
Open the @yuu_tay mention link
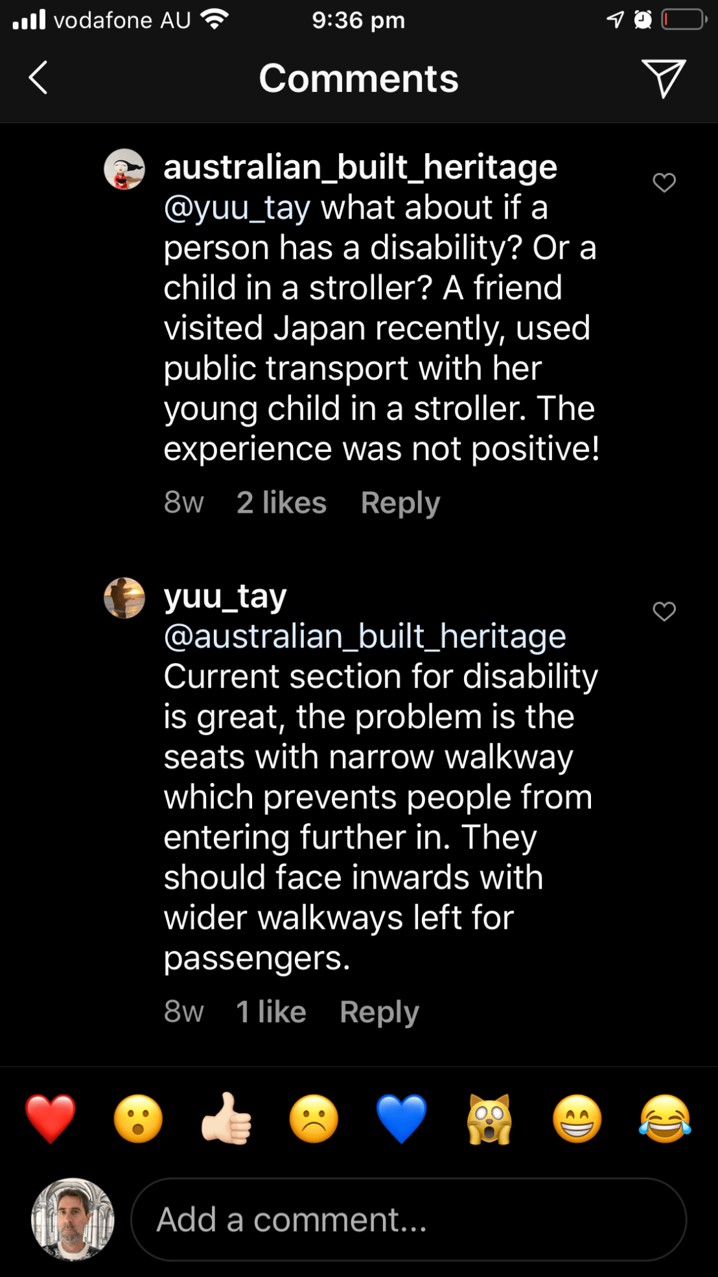[237, 208]
